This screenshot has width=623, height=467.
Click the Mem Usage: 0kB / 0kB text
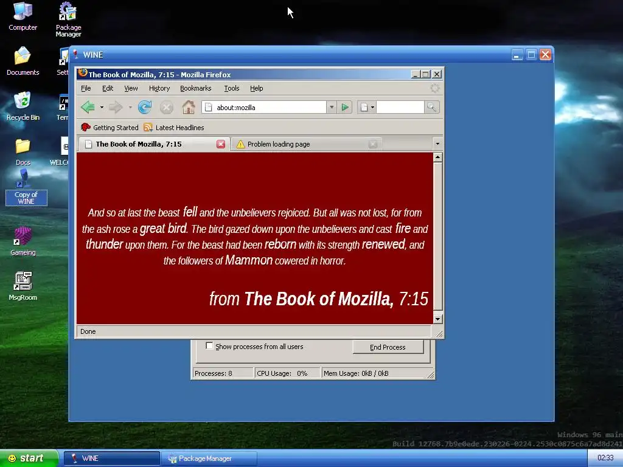356,373
